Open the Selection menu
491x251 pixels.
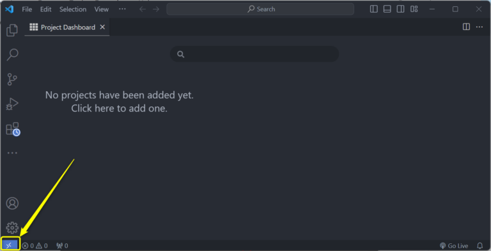(x=73, y=10)
